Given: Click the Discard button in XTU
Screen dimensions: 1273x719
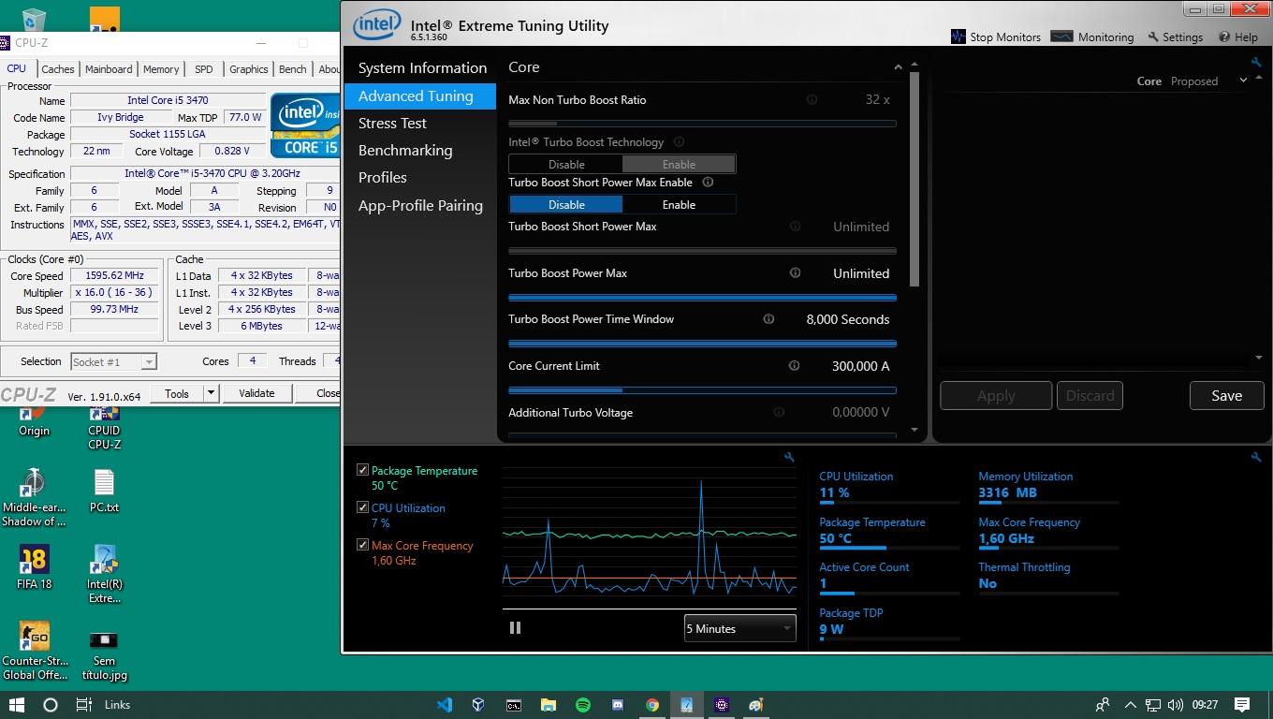Looking at the screenshot, I should pyautogui.click(x=1090, y=396).
